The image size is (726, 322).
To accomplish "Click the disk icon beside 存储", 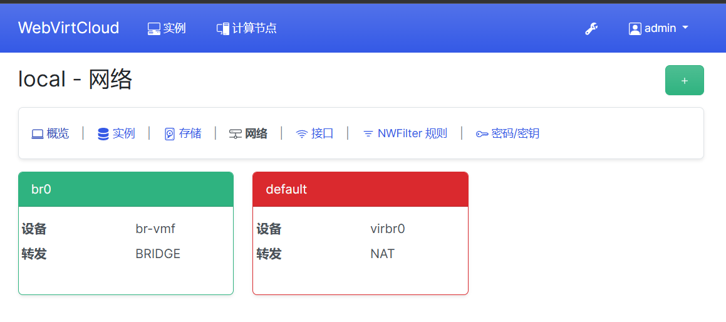I will [x=169, y=134].
